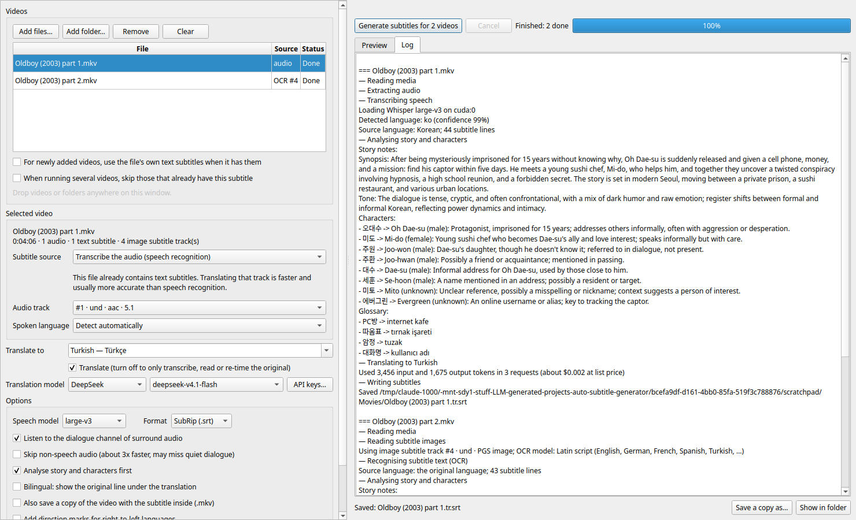
Task: Click Save a copy as...
Action: [x=762, y=508]
